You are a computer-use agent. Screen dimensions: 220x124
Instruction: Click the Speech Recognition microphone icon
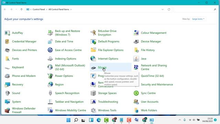coord(50,93)
